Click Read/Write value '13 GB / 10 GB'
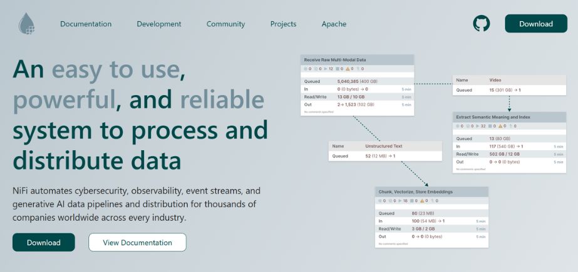The image size is (578, 272). pos(351,97)
